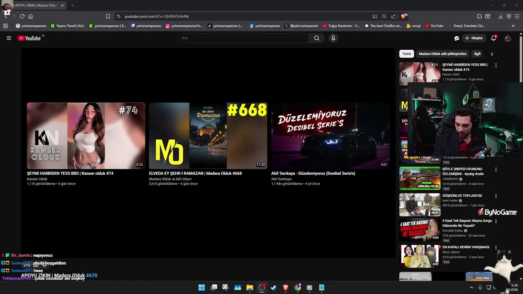This screenshot has width=523, height=294.
Task: Open Chrome on taskbar
Action: 298,287
